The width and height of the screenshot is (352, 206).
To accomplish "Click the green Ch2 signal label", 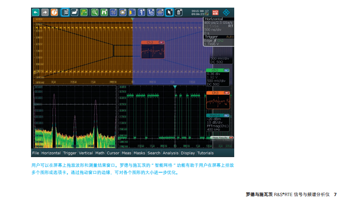I will tap(215, 70).
